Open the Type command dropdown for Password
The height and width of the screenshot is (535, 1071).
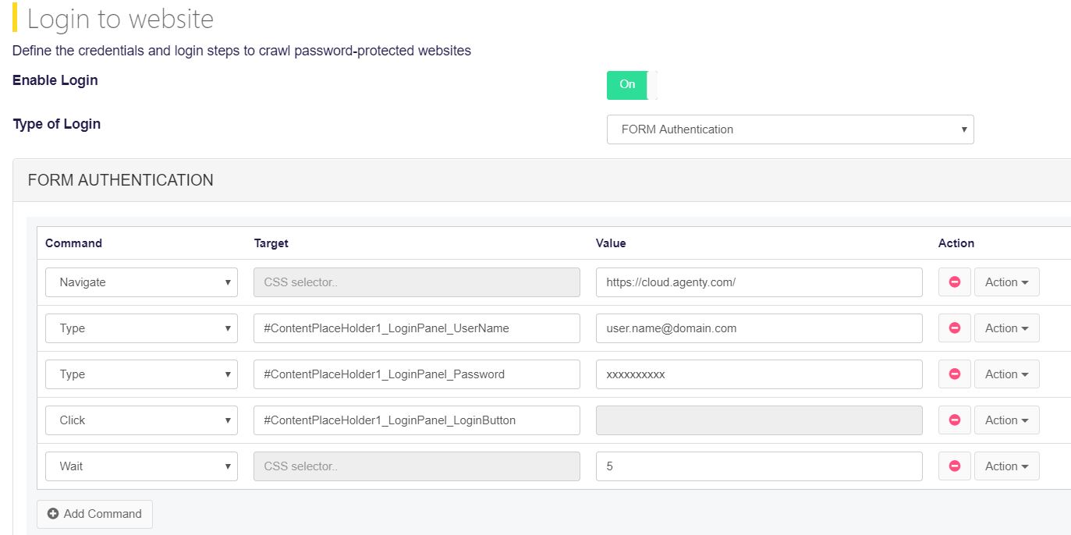(x=141, y=374)
